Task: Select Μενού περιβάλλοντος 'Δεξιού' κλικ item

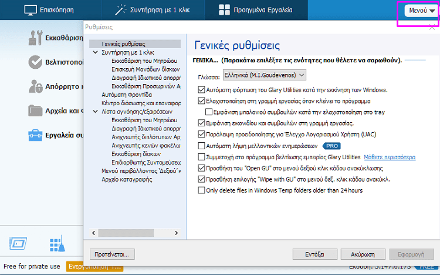Action: coord(141,170)
